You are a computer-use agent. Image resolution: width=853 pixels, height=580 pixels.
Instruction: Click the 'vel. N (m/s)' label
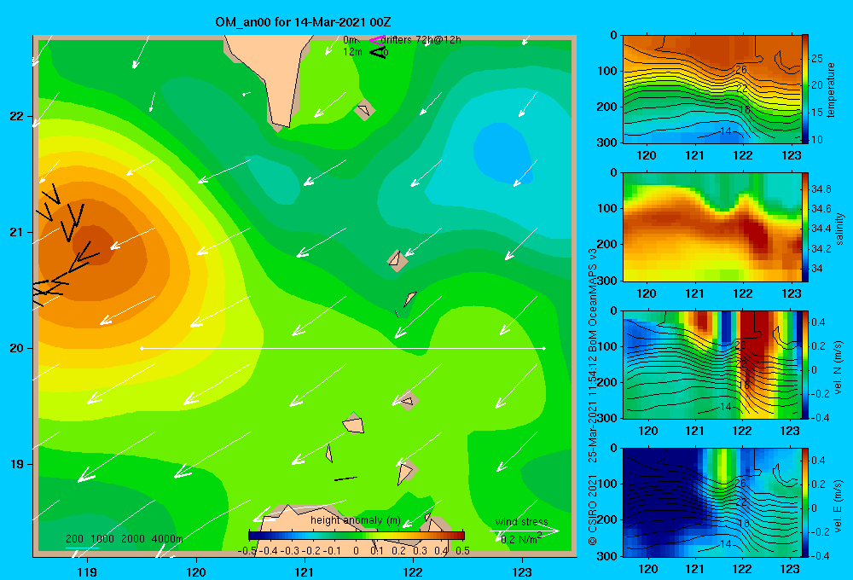[838, 368]
